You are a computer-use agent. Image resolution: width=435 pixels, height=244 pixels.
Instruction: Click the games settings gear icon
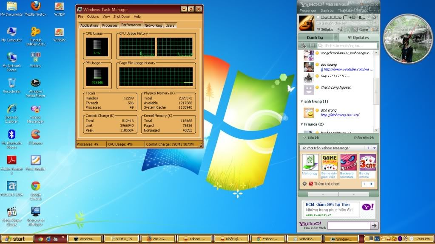[x=304, y=184]
